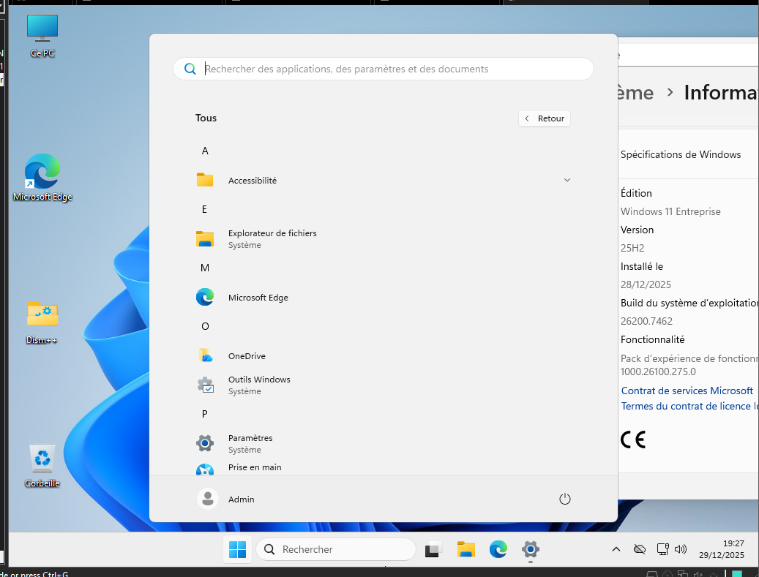Click the Windows Start button on taskbar
The height and width of the screenshot is (577, 759).
click(x=237, y=549)
